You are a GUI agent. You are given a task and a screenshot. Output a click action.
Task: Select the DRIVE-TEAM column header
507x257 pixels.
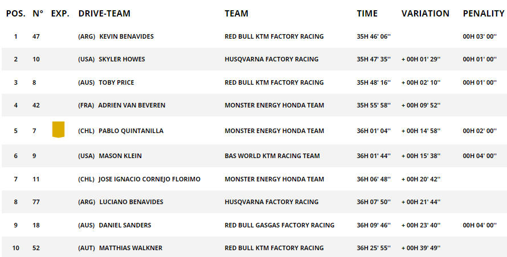point(104,14)
